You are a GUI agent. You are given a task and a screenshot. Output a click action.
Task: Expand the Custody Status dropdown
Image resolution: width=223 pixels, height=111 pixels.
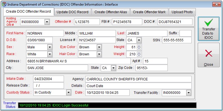[x=69, y=93]
